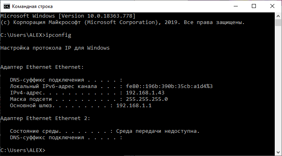Viewport: 282px width, 156px height.
Task: Click the first Адаптер Ethernet Ethernet heading
Action: tap(42, 67)
